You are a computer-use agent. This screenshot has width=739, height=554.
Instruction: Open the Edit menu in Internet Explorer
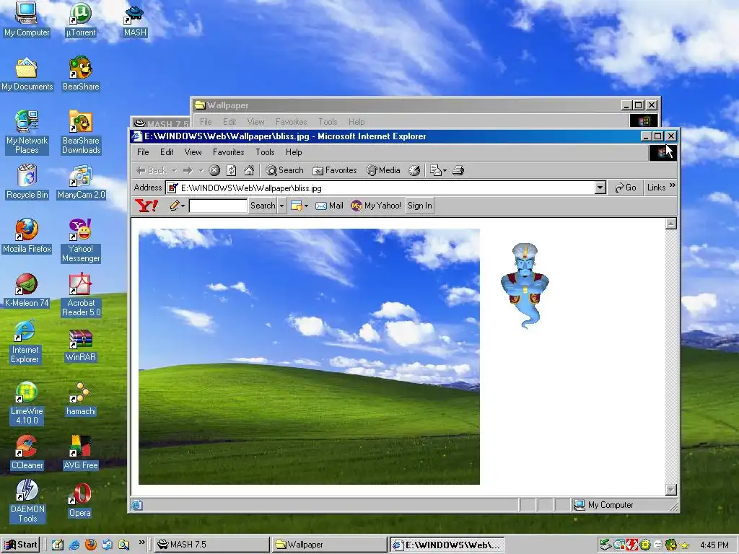167,152
